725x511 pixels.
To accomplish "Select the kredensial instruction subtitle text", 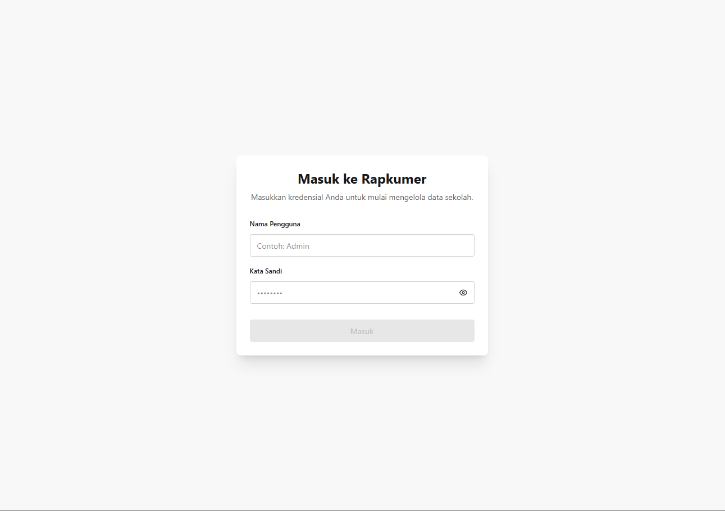I will pyautogui.click(x=362, y=197).
